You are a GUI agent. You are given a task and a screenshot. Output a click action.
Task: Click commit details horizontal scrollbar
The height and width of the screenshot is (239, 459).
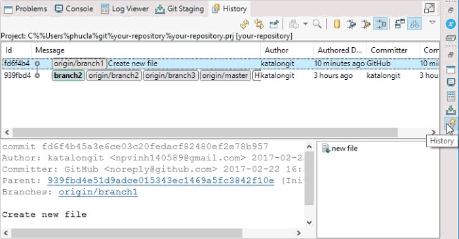[127, 233]
